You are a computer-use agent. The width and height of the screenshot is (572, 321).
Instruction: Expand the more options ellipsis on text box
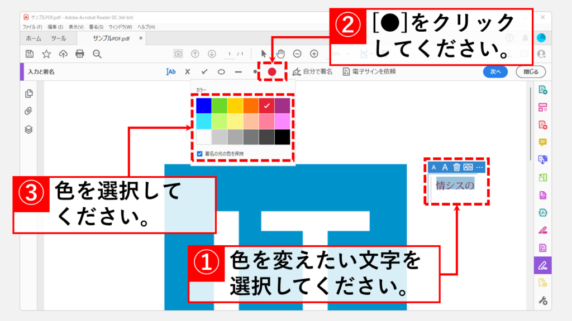tap(479, 167)
